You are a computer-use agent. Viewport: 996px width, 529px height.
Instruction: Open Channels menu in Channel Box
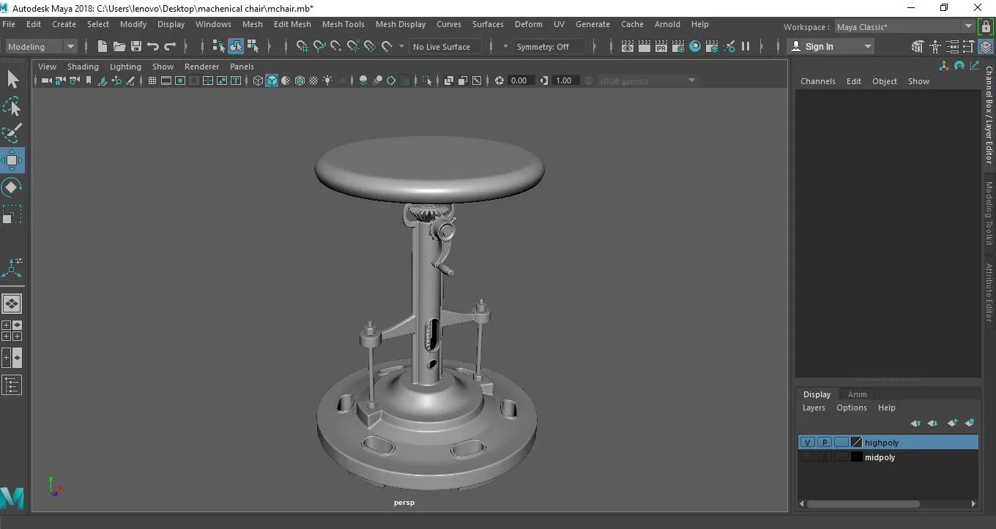pos(817,81)
